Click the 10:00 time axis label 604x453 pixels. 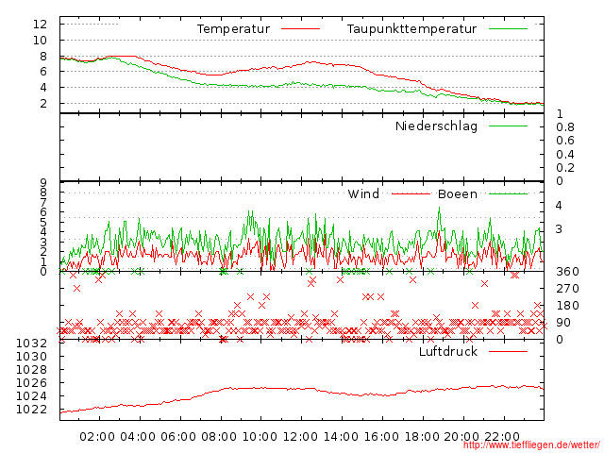(x=260, y=437)
